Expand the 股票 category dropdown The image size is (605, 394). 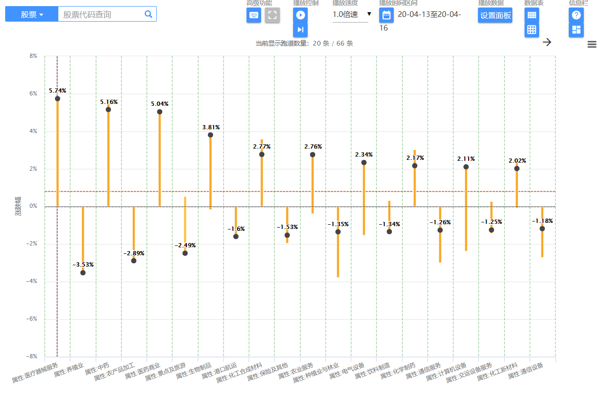pos(32,15)
